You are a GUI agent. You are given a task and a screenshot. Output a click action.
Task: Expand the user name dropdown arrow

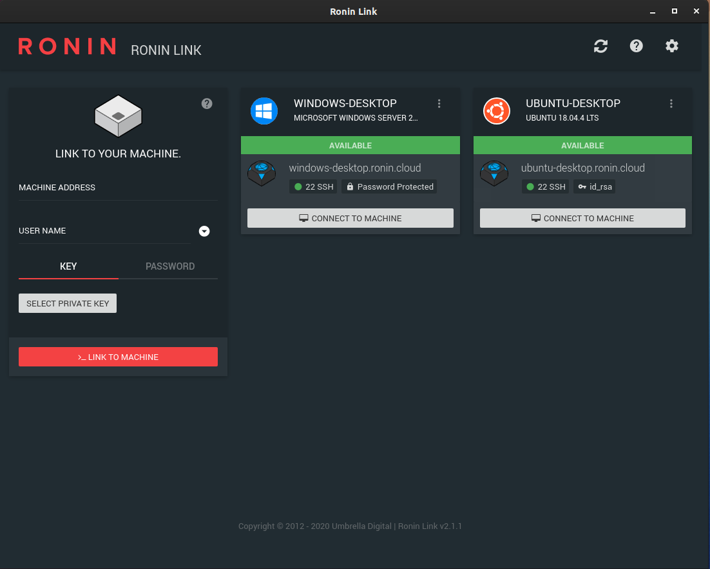coord(204,231)
